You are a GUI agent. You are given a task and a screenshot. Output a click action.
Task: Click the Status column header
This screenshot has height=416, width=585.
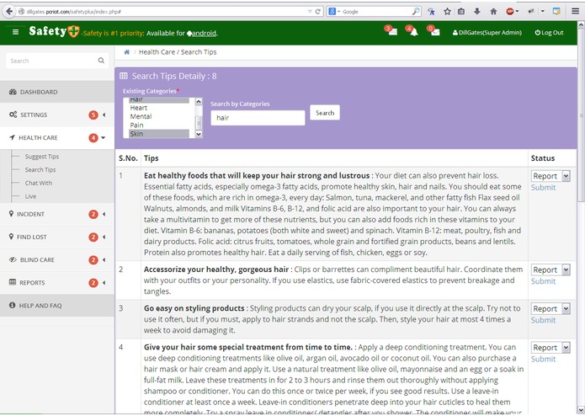click(542, 158)
